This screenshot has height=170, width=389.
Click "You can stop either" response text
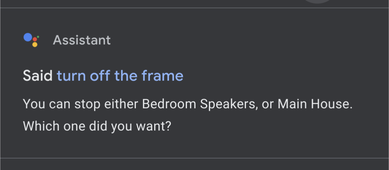click(x=80, y=104)
